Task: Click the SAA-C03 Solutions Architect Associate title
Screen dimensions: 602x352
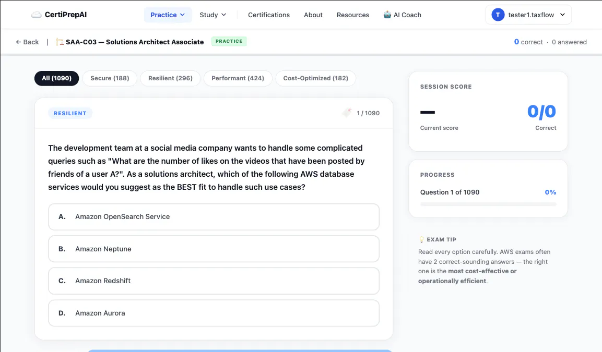Action: tap(135, 42)
